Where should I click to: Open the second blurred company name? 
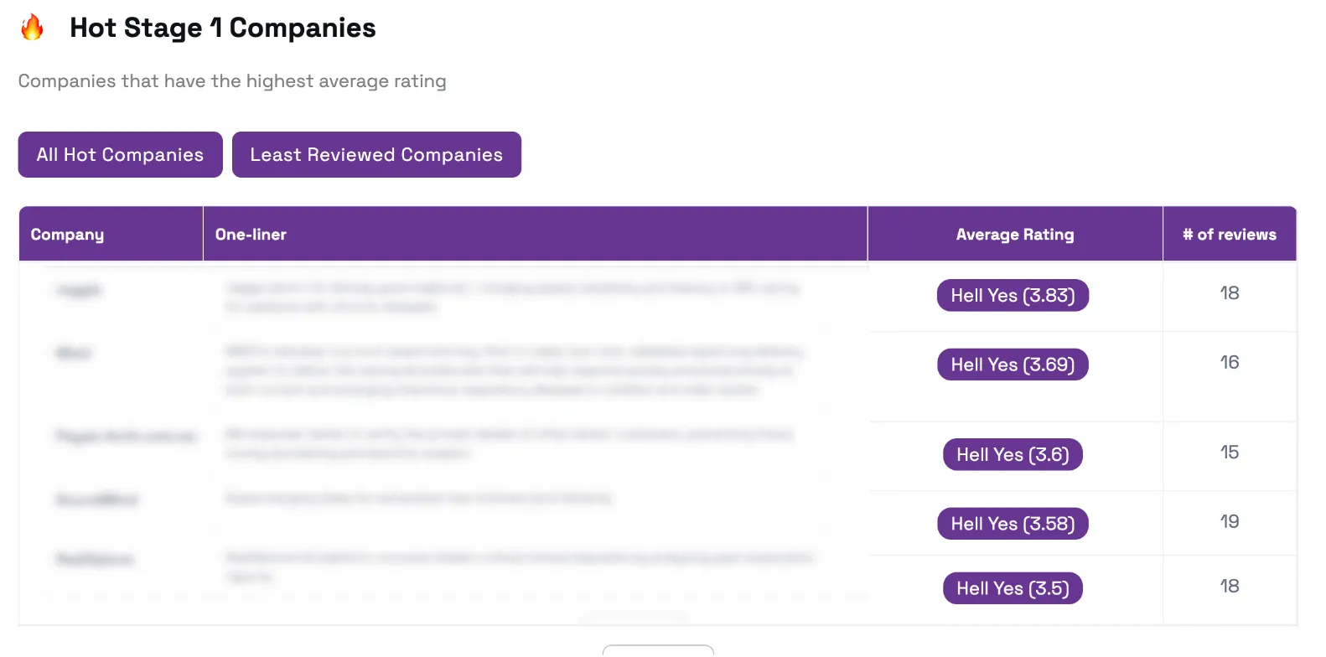click(x=73, y=353)
